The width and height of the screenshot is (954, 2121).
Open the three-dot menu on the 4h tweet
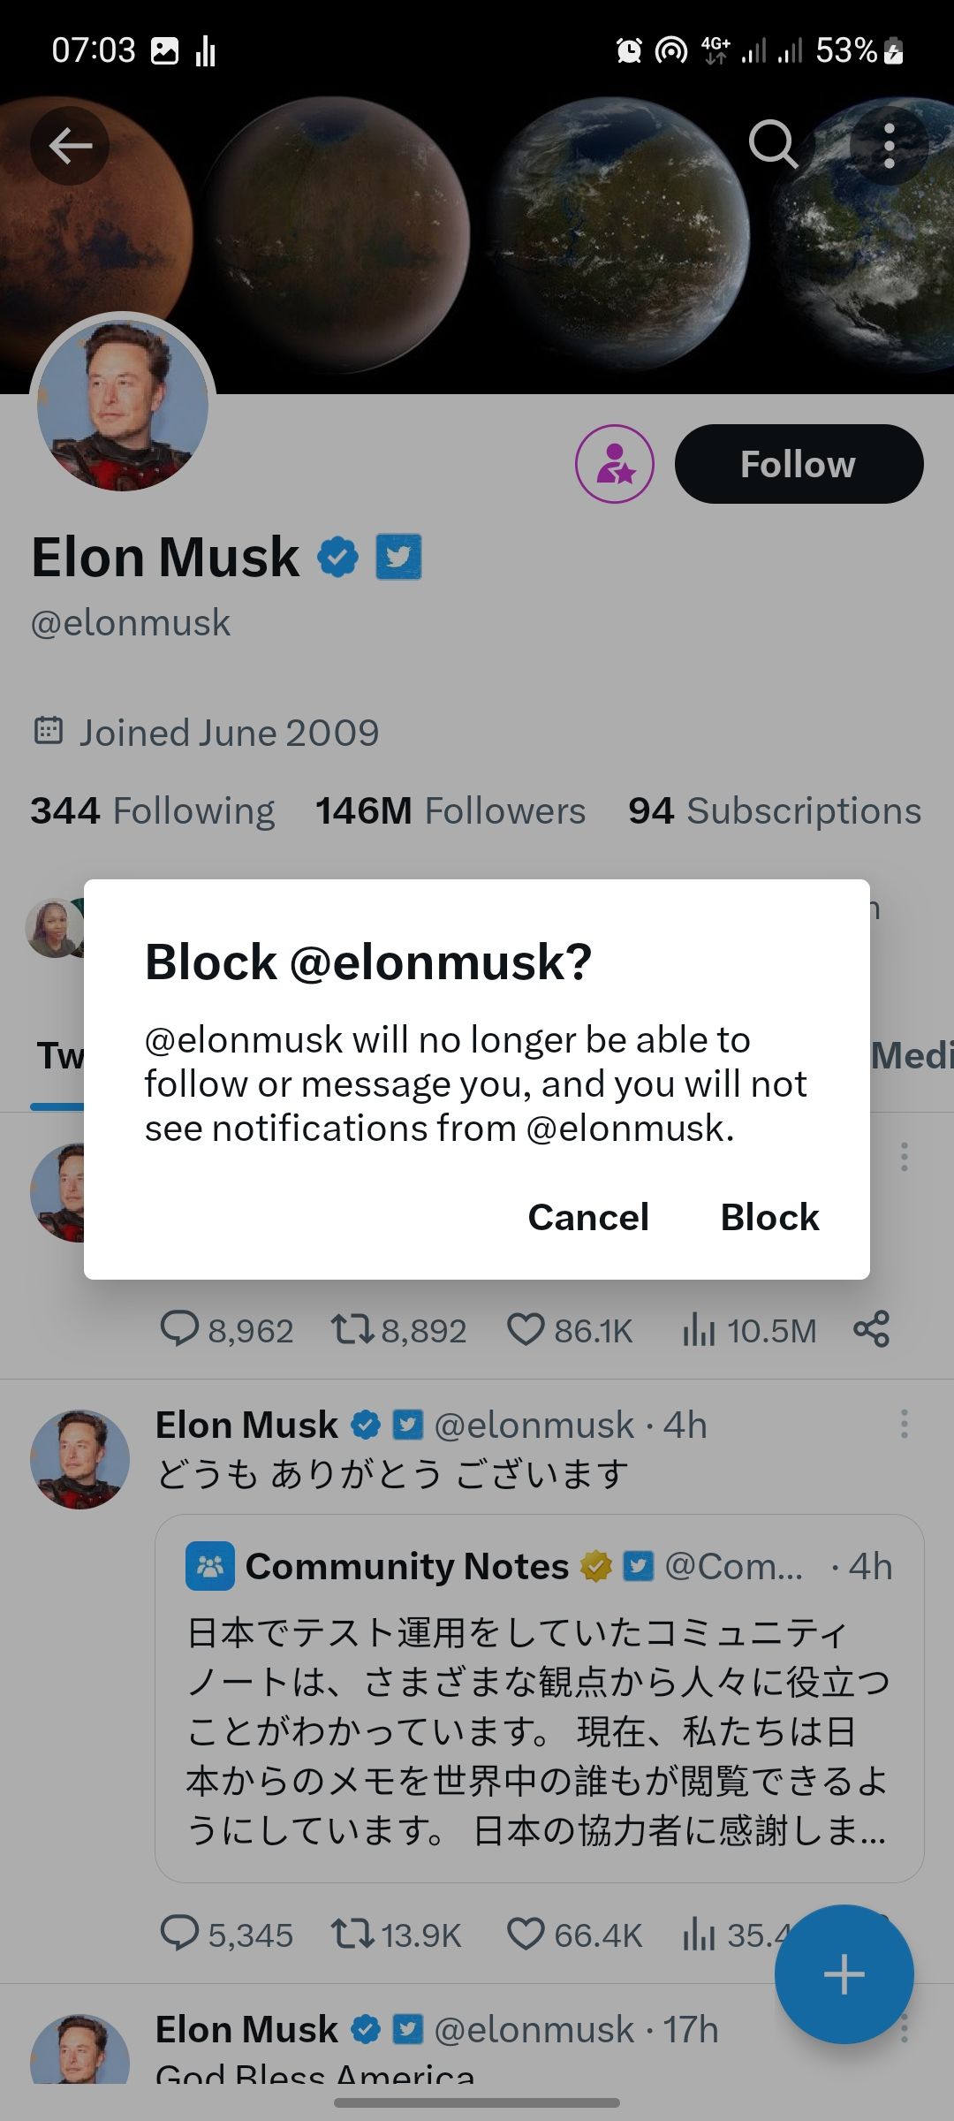click(x=904, y=1423)
